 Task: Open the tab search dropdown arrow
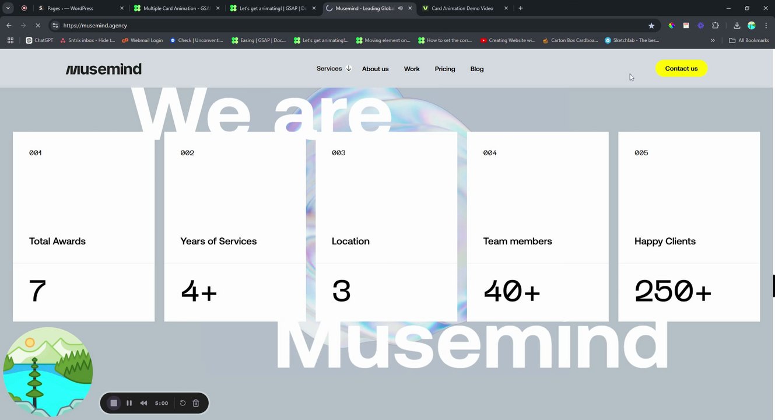pos(8,8)
